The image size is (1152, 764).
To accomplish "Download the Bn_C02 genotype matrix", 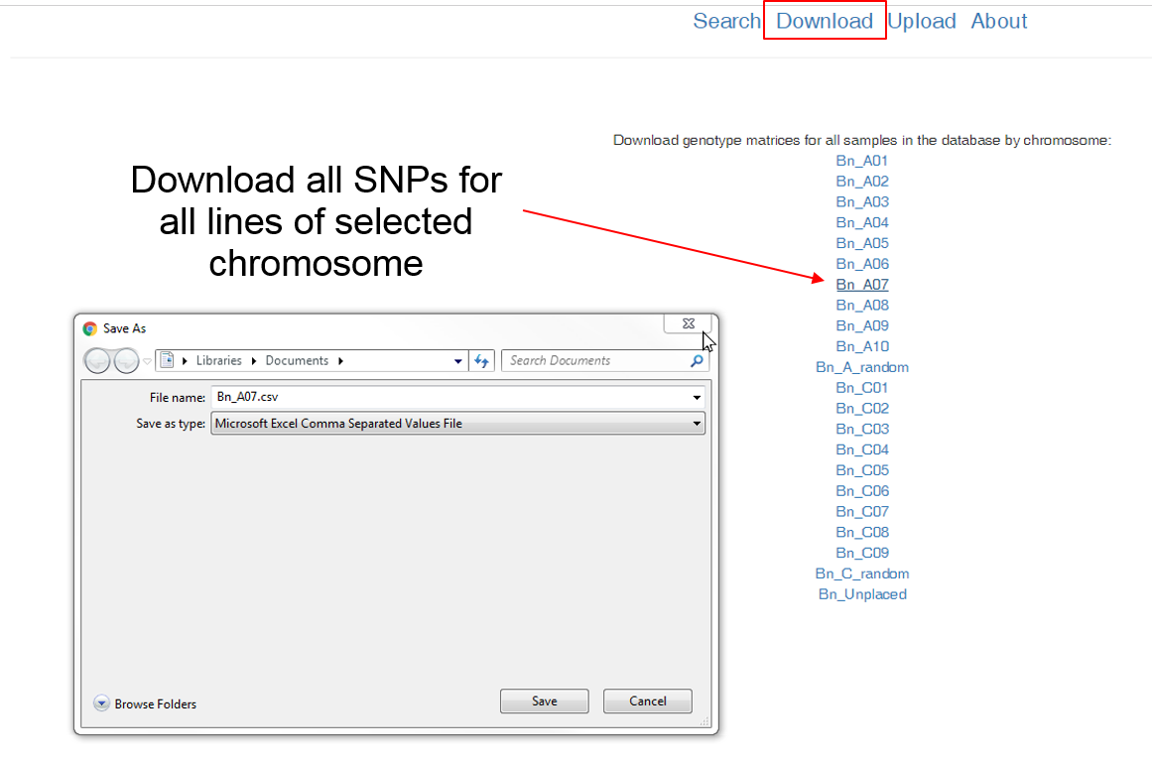I will [x=862, y=408].
